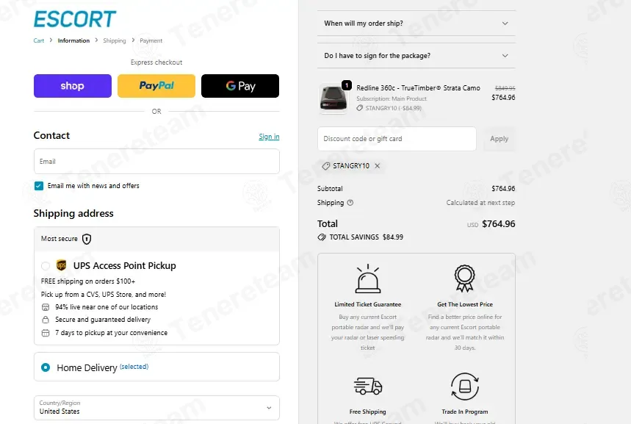Click the Discount code or gift card field

(x=397, y=139)
